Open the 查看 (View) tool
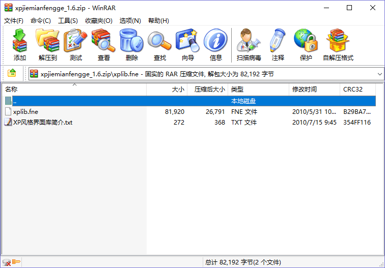Viewport: 385px width, 268px height. [103, 45]
